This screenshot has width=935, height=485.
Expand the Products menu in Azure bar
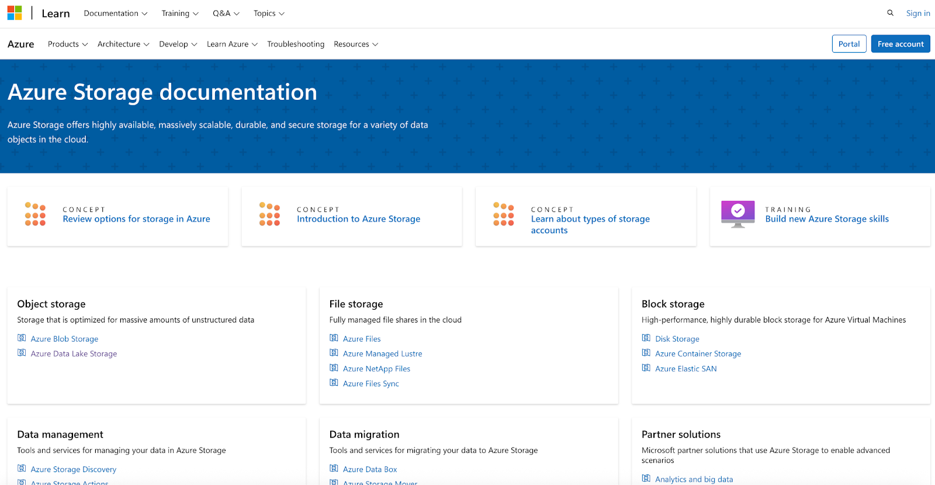point(68,44)
